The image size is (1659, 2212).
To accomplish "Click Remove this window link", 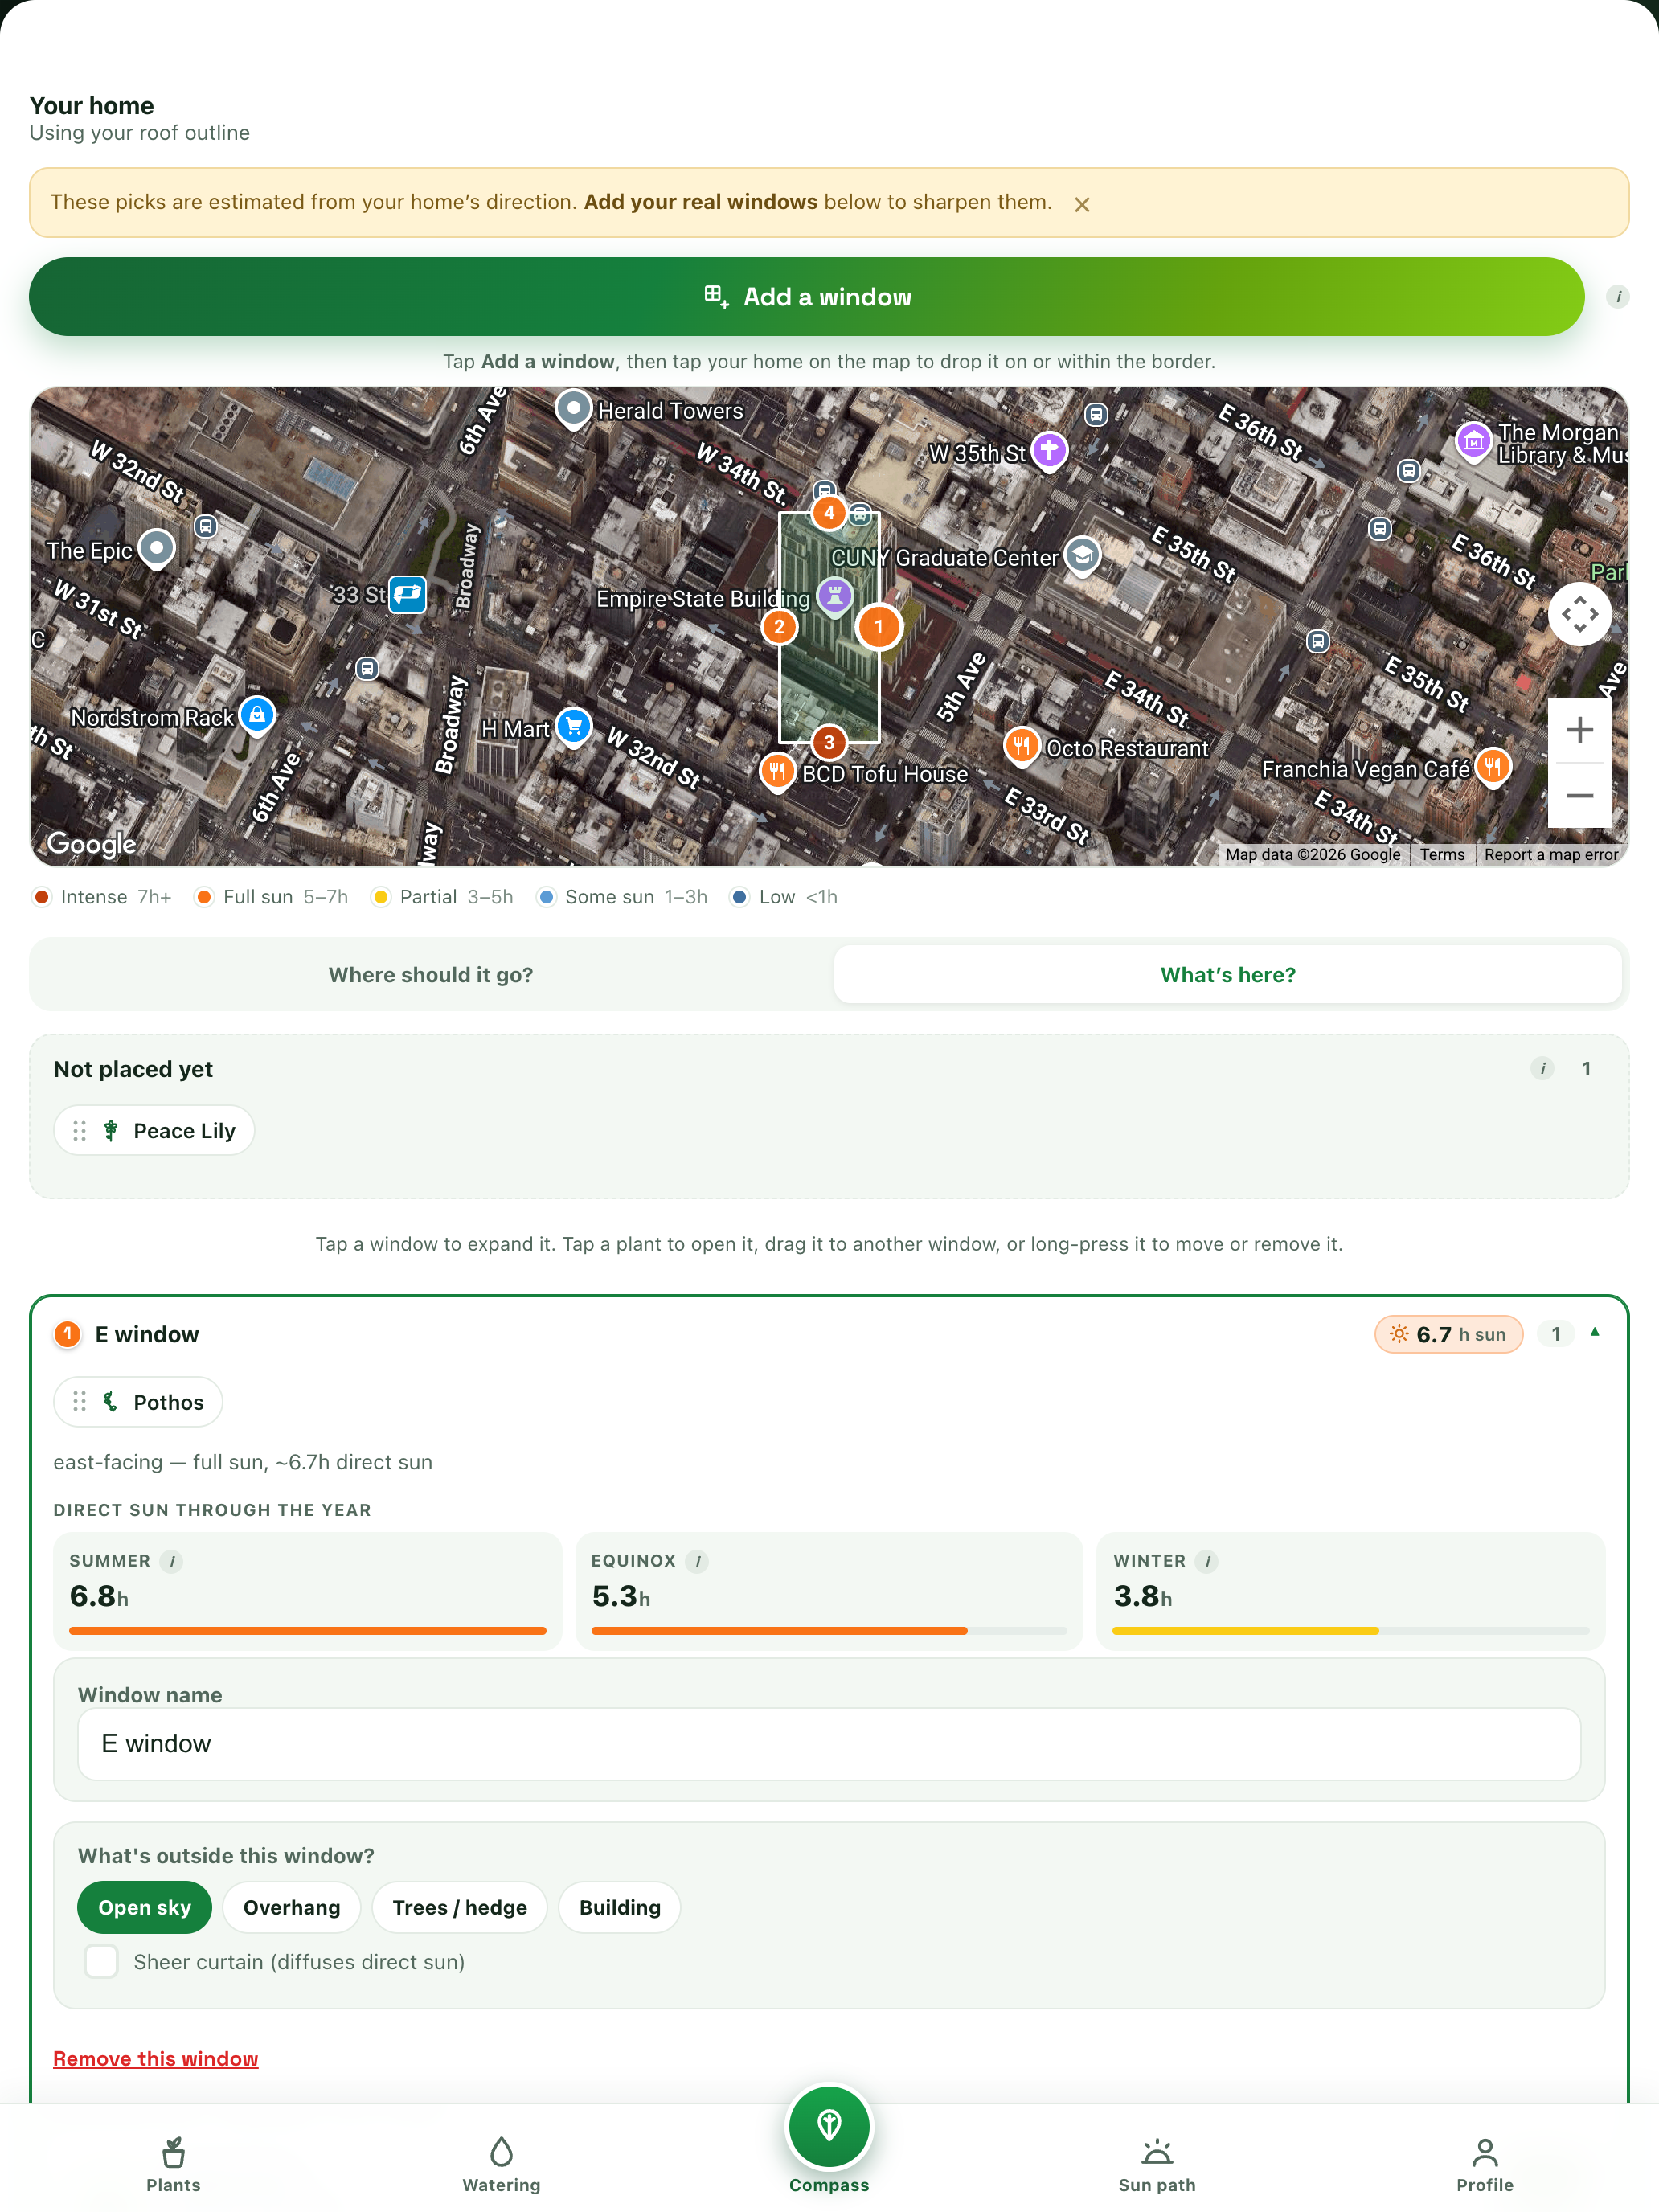I will coord(155,2059).
